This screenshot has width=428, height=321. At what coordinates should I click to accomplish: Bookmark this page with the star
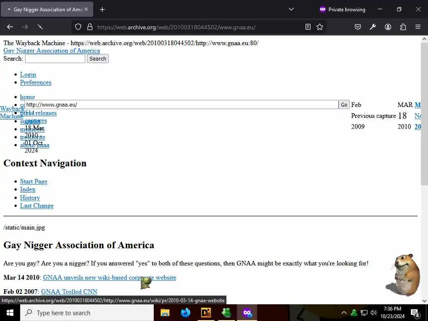pyautogui.click(x=320, y=27)
